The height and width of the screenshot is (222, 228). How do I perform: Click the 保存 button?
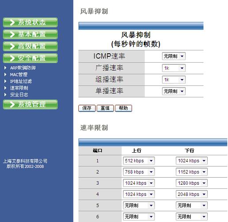point(87,108)
